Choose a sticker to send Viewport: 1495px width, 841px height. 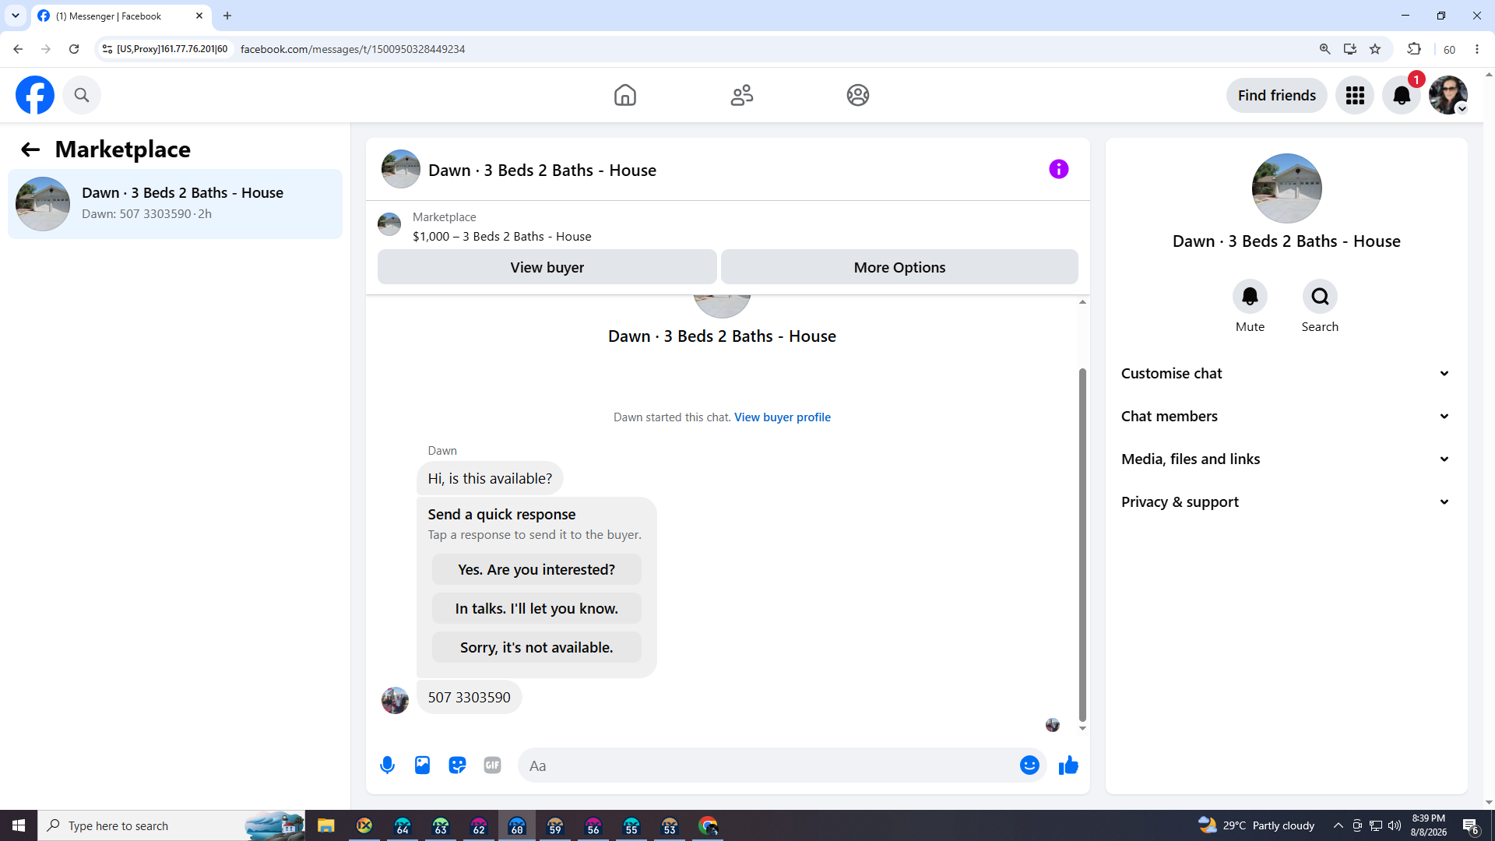point(457,765)
